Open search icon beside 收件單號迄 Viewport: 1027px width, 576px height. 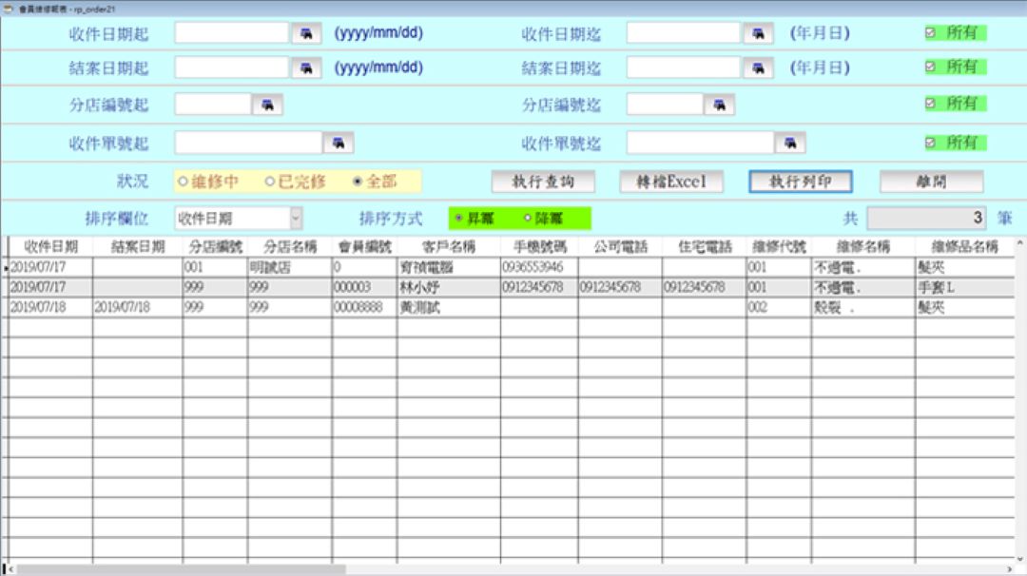click(789, 144)
